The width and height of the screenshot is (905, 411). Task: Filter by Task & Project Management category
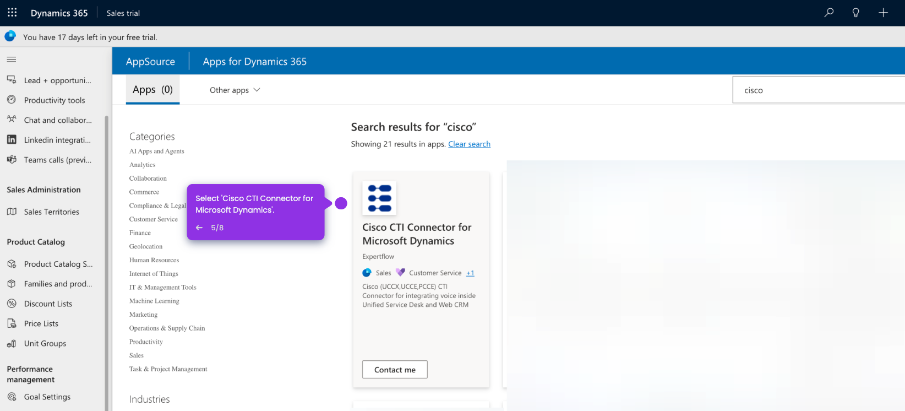coord(168,369)
